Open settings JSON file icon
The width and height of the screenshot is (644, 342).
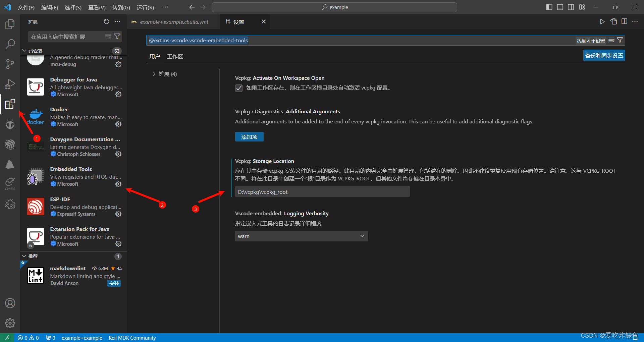(613, 21)
